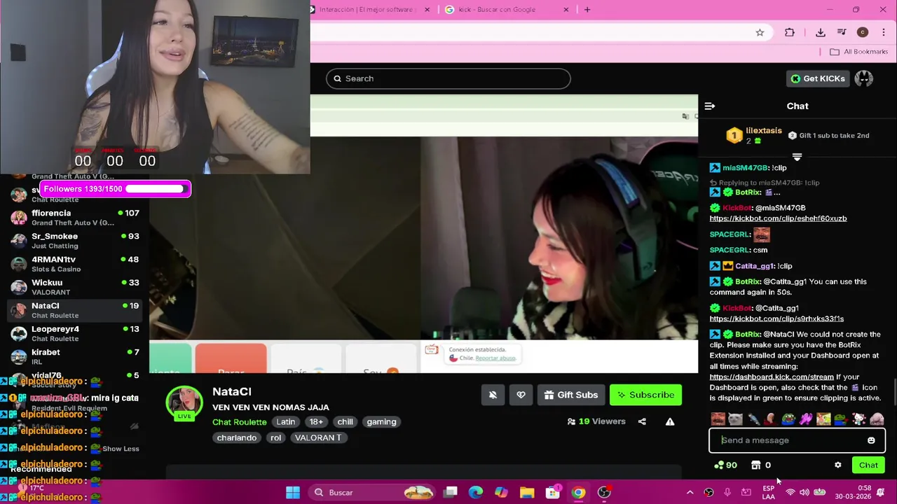The image size is (897, 504).
Task: Open the kickbot.com/clip/eshehf60xuzb link
Action: point(778,218)
